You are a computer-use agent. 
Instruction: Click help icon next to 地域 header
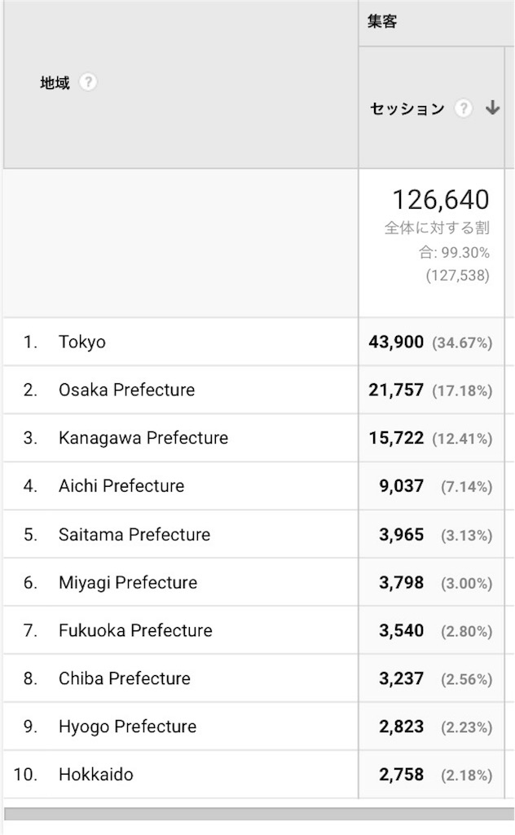pyautogui.click(x=88, y=82)
